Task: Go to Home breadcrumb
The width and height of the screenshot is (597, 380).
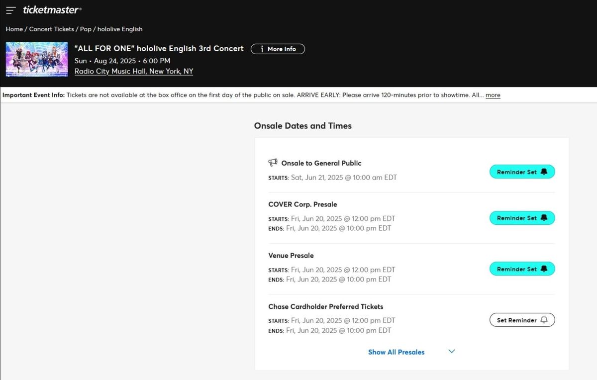Action: coord(14,29)
